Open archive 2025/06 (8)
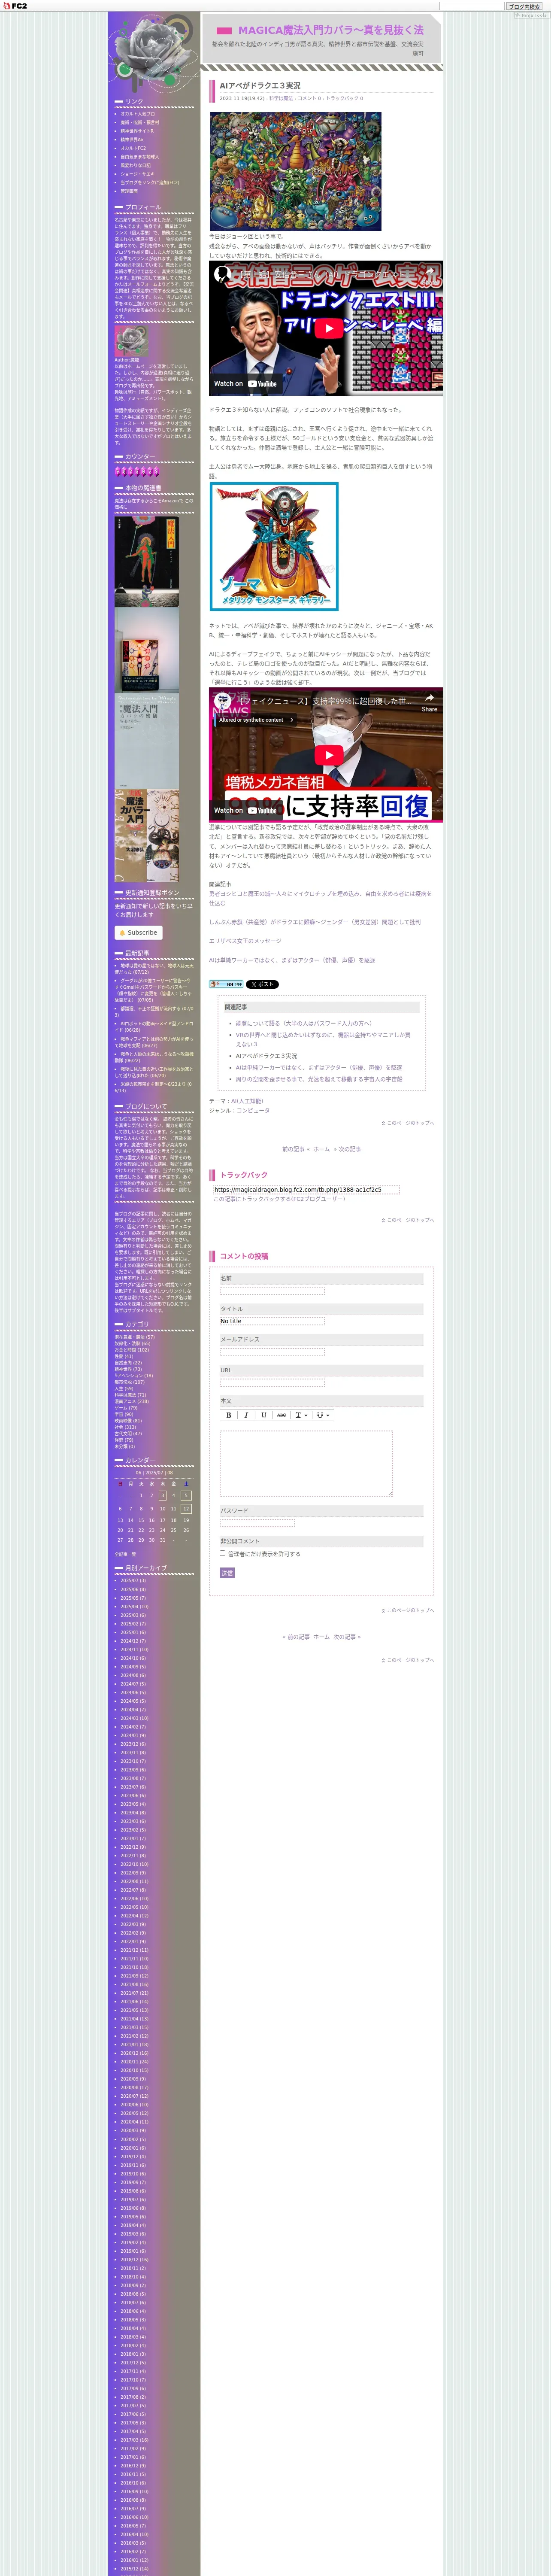 click(133, 1589)
